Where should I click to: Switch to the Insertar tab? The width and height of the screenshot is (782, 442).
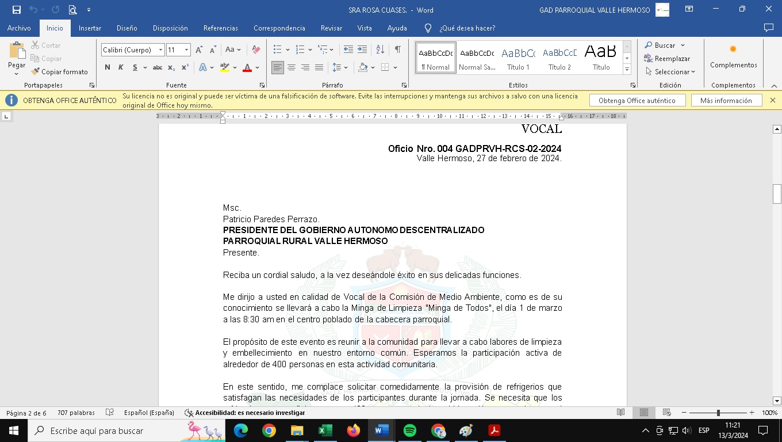click(90, 28)
